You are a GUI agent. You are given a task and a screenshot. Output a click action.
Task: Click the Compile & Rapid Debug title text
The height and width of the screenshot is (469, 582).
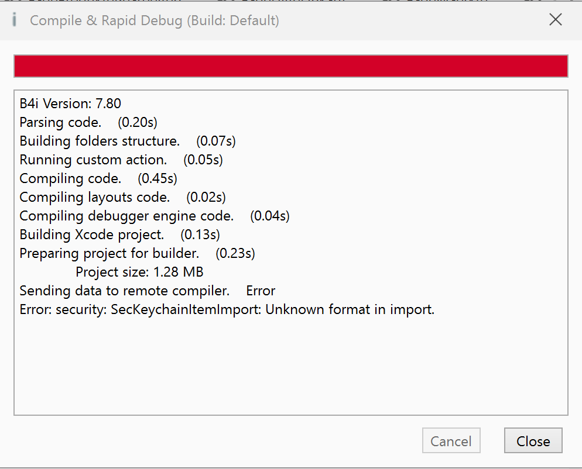pos(155,21)
